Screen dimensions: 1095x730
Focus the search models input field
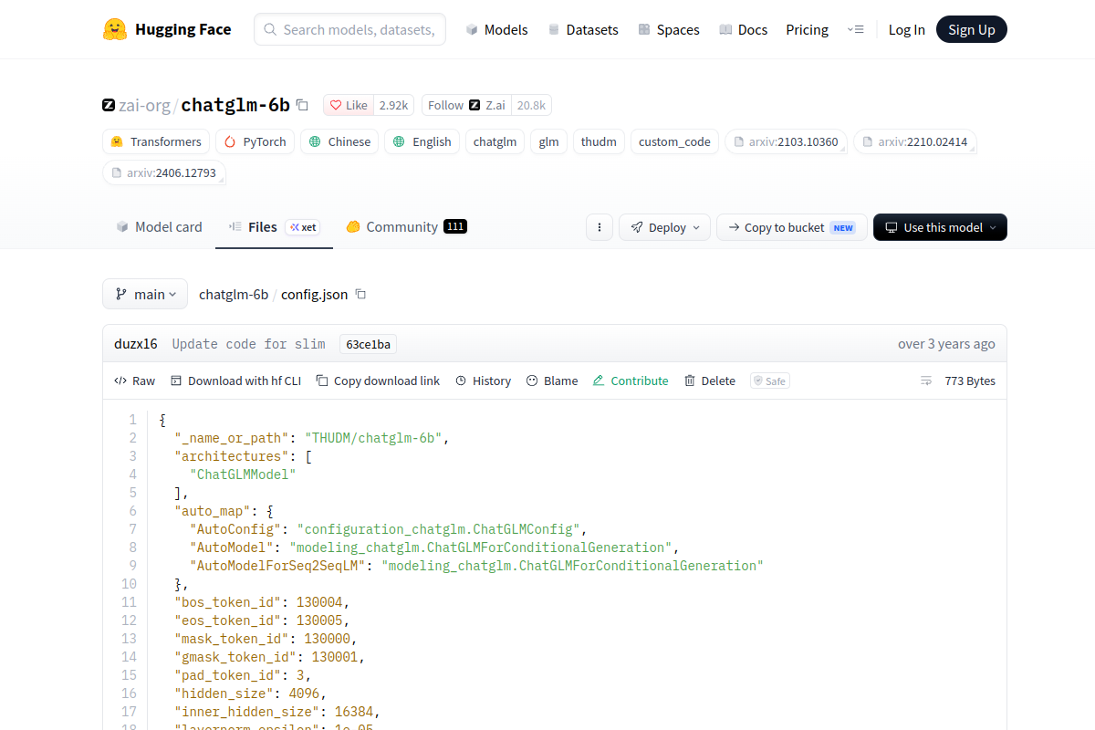coord(349,29)
